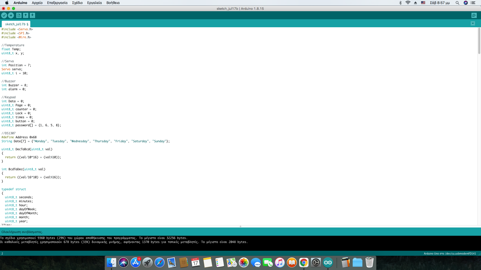Click the #include <Wire.h> line
This screenshot has height=270, width=481.
pyautogui.click(x=16, y=37)
